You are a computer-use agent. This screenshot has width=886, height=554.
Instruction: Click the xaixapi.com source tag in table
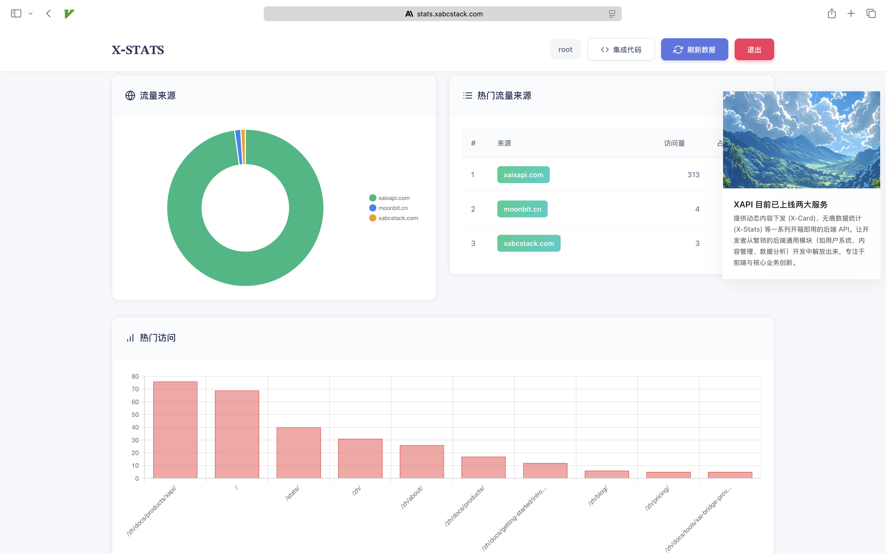[523, 175]
